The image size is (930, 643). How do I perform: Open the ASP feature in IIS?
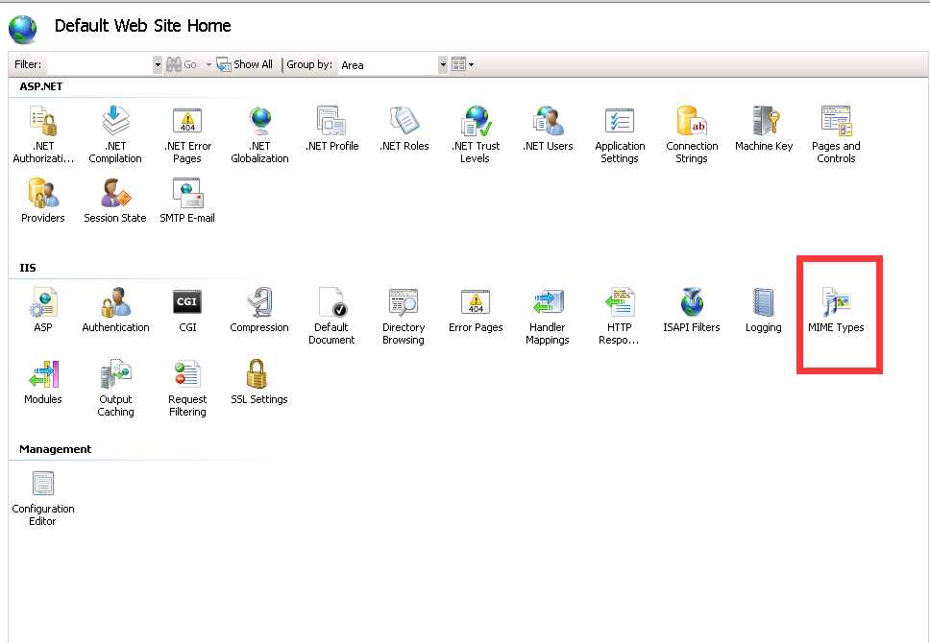point(42,310)
